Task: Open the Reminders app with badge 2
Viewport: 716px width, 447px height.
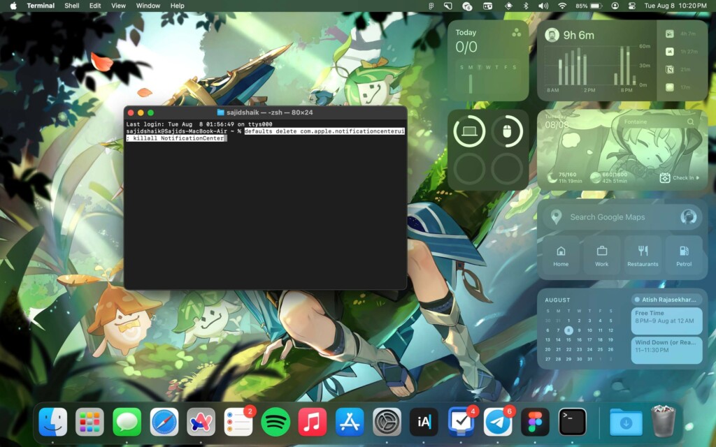Action: (238, 422)
